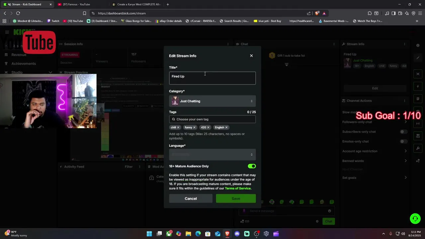Open the Achievements sidebar item
The image size is (425, 239).
pyautogui.click(x=24, y=63)
